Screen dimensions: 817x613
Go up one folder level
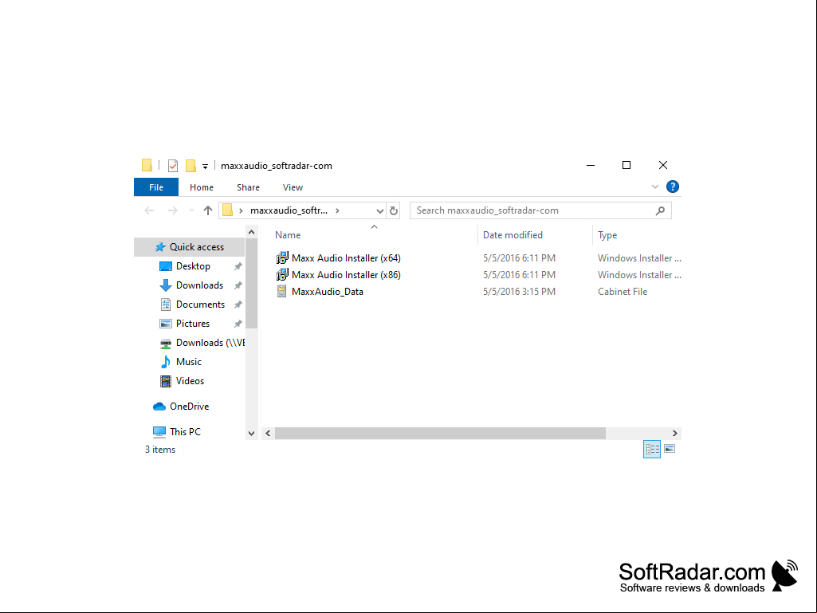(x=208, y=210)
